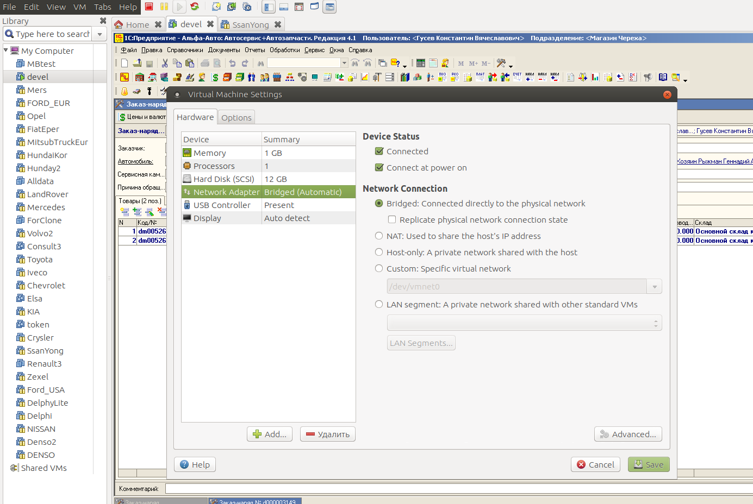
Task: Switch to the Options tab in settings
Action: coord(237,117)
